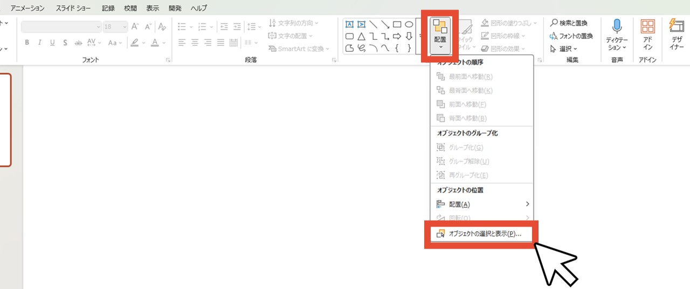This screenshot has height=289, width=690.
Task: Open the 配置(A) submenu in the dropdown
Action: coord(481,204)
